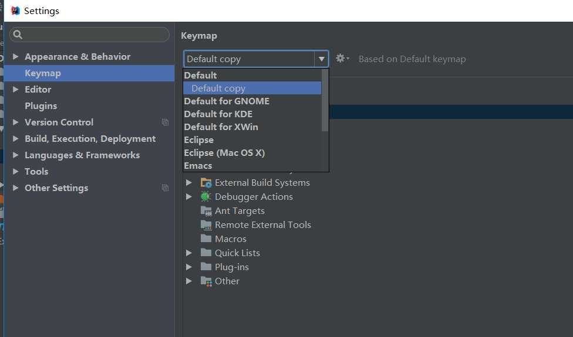Select Default for KDE keymap
Image resolution: width=573 pixels, height=337 pixels.
click(252, 114)
